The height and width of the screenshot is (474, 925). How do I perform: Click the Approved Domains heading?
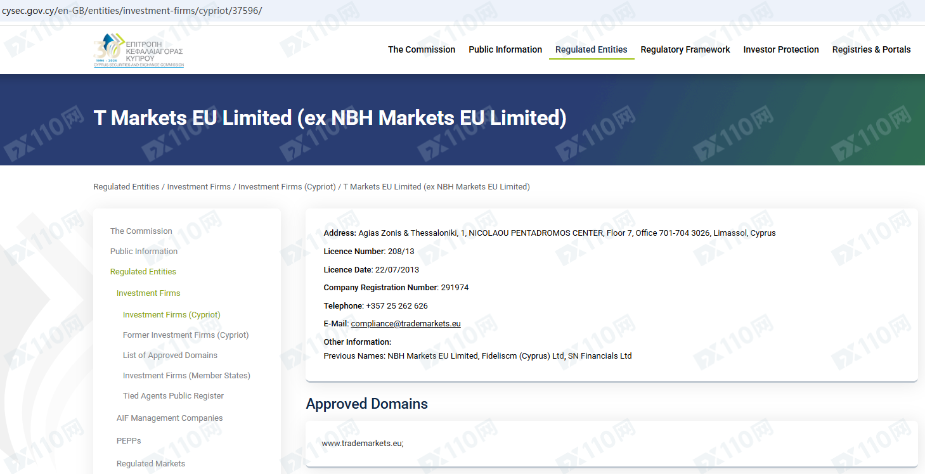[367, 404]
